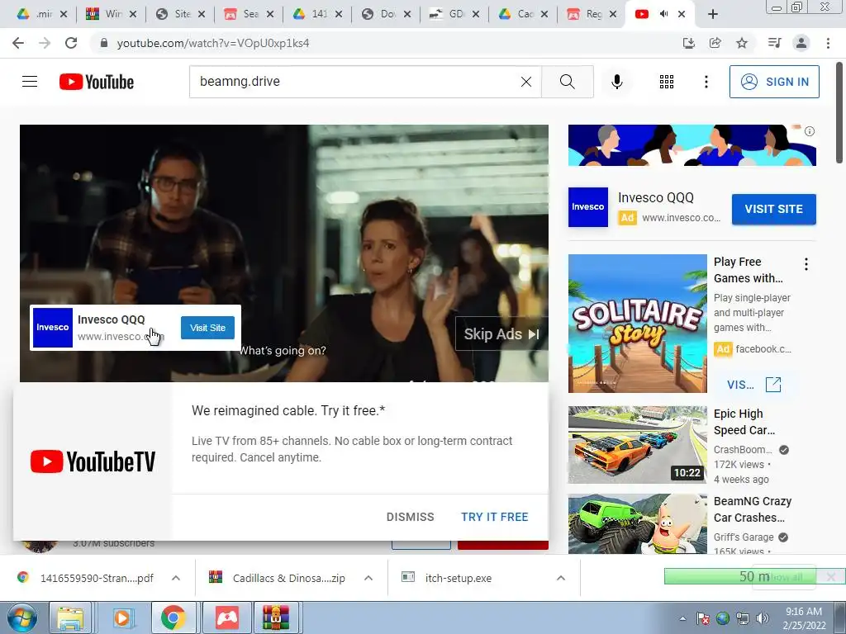
Task: Go forward with browser forward arrow
Action: [x=45, y=43]
